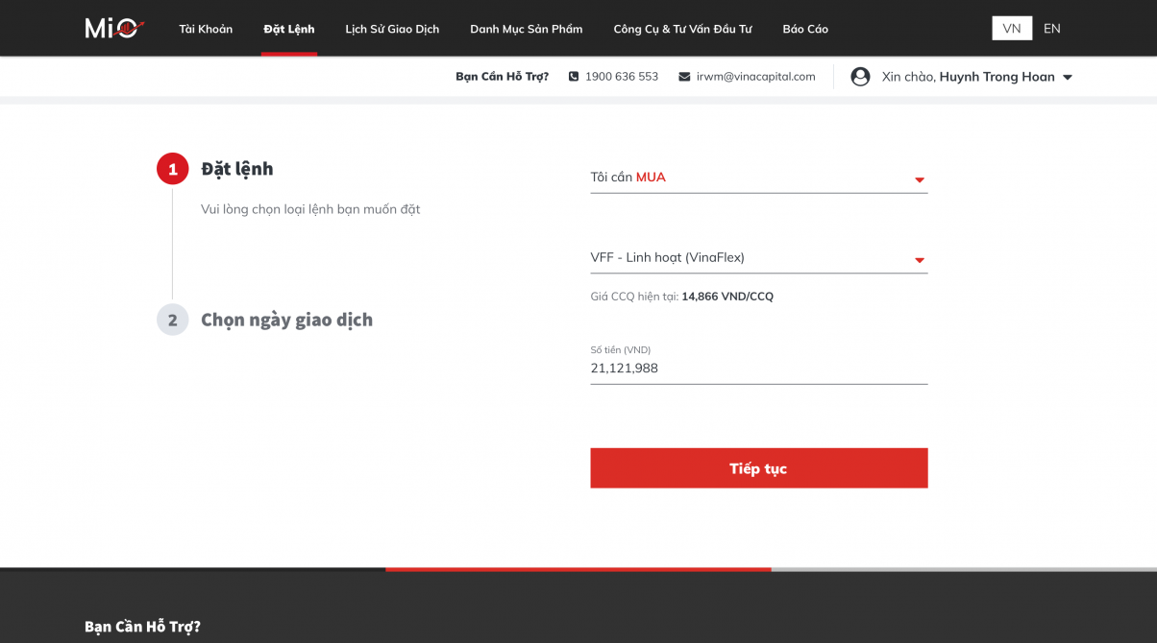Viewport: 1157px width, 643px height.
Task: Expand the Huynh Trong Hoan account menu arrow
Action: pos(1068,78)
